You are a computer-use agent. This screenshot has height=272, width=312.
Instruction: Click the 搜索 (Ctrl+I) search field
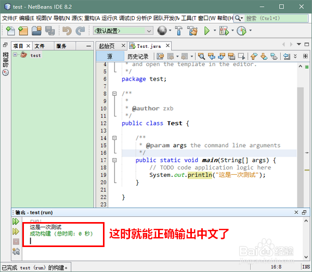click(276, 18)
